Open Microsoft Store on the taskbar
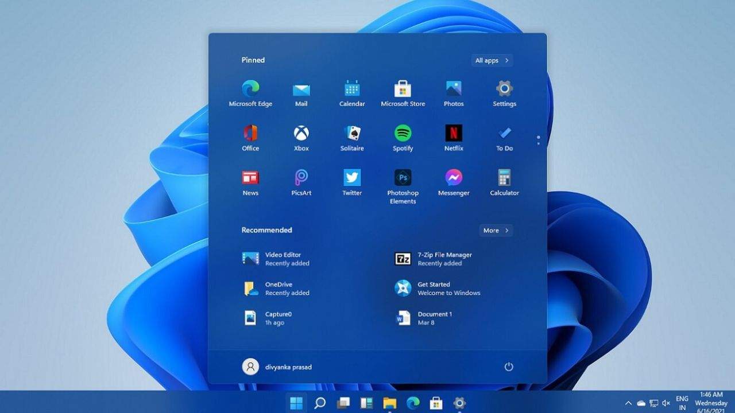Image resolution: width=735 pixels, height=413 pixels. [x=436, y=403]
